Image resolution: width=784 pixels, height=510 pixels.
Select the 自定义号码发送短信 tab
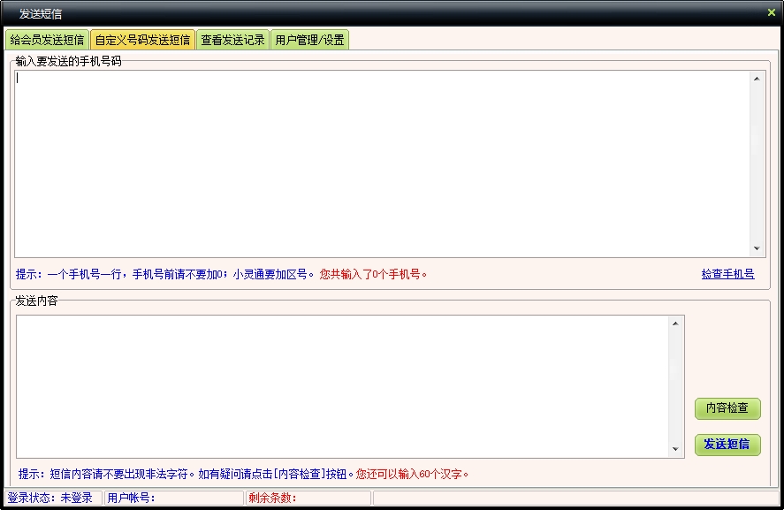coord(142,40)
